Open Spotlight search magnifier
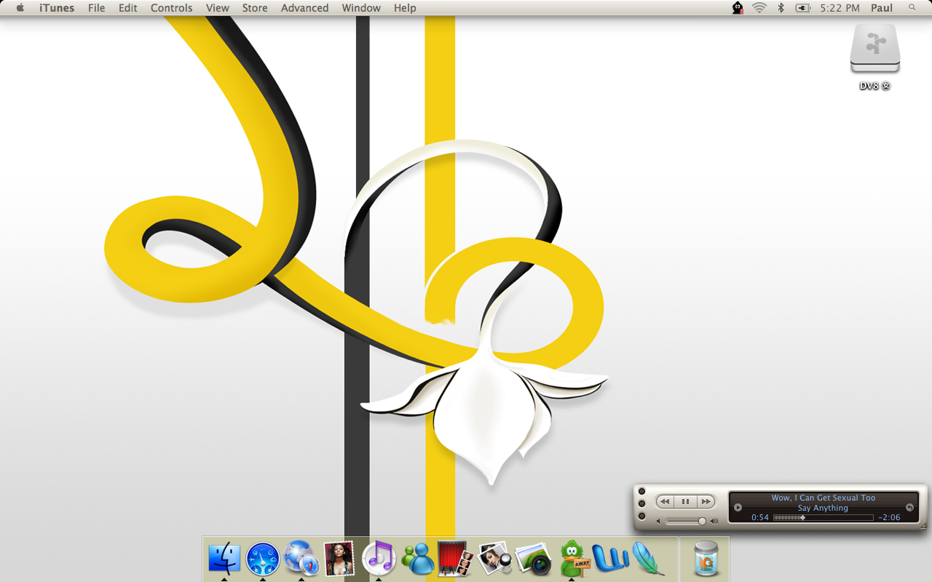Image resolution: width=932 pixels, height=582 pixels. 912,8
